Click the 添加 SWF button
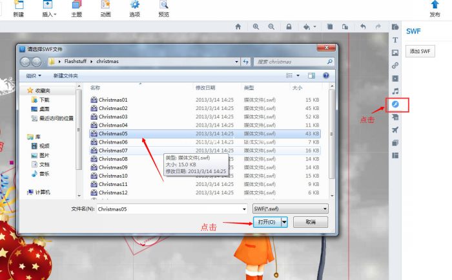The image size is (452, 280). (420, 51)
